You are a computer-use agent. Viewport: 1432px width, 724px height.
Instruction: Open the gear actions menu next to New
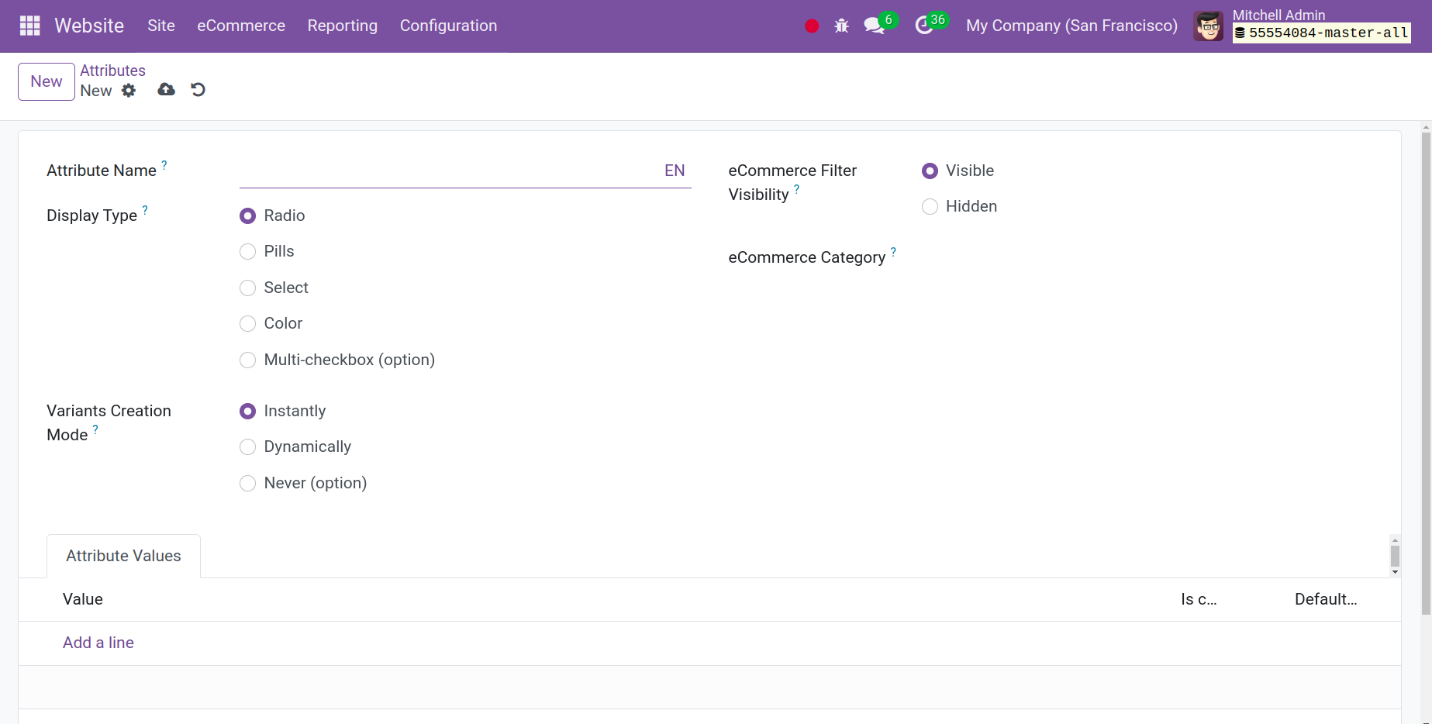[x=129, y=91]
